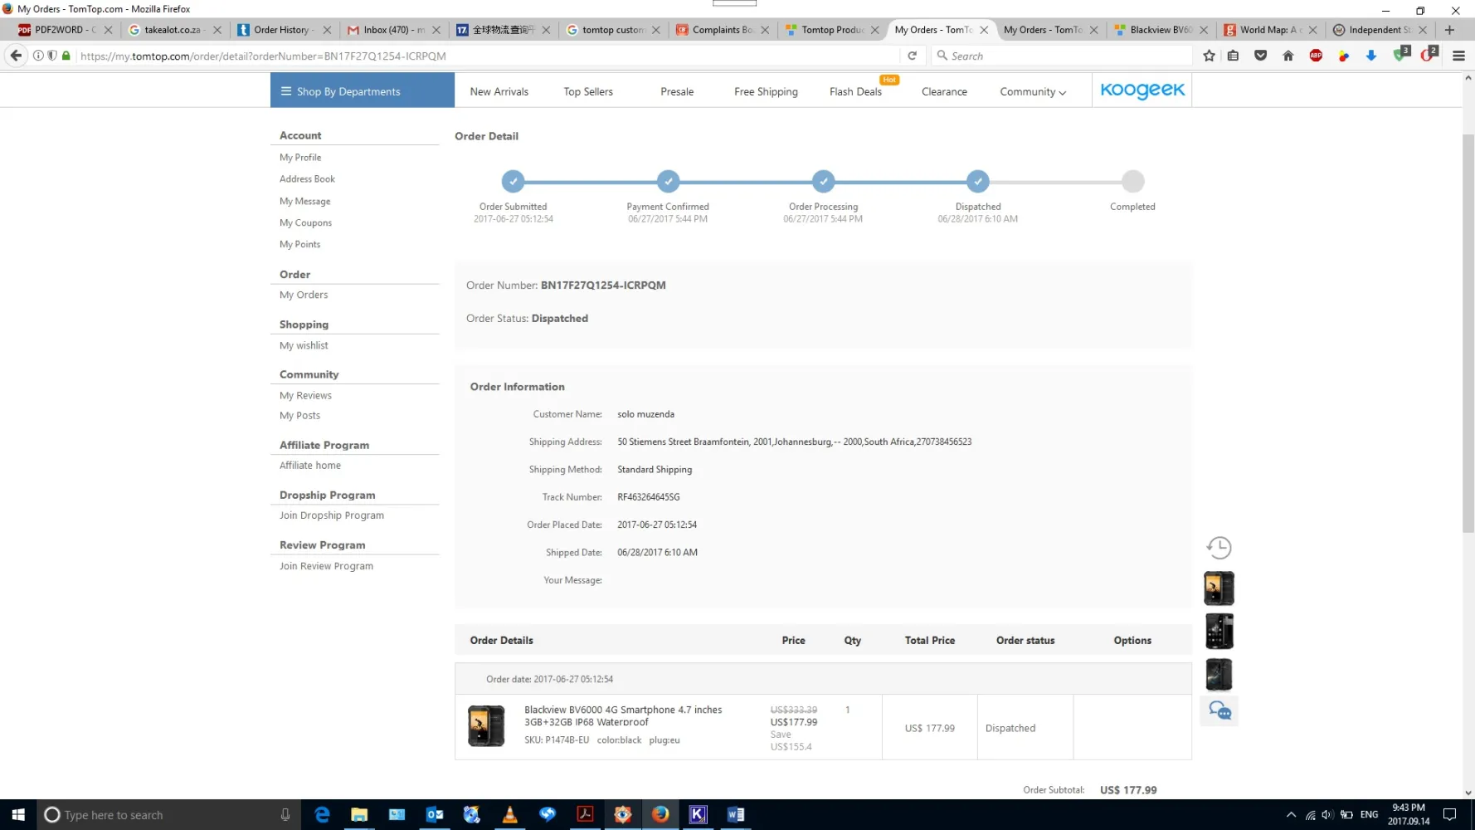Open My wishlist in the sidebar
The width and height of the screenshot is (1475, 830).
point(304,346)
